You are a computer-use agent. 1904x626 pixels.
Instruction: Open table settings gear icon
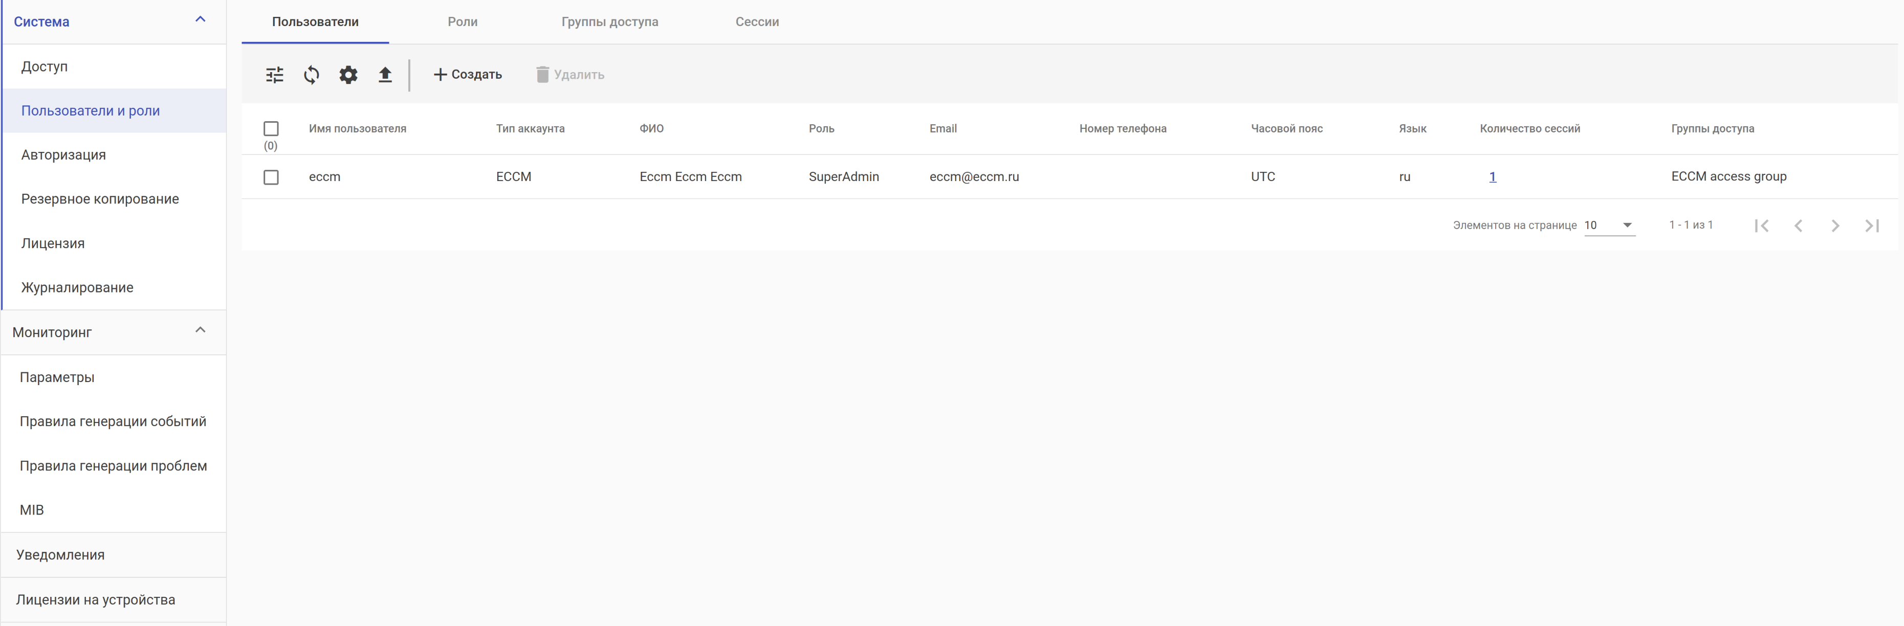(x=348, y=75)
